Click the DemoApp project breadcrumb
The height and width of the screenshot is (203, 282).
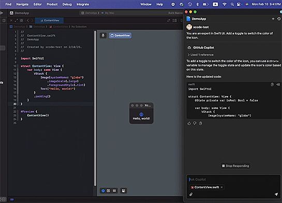click(18, 26)
